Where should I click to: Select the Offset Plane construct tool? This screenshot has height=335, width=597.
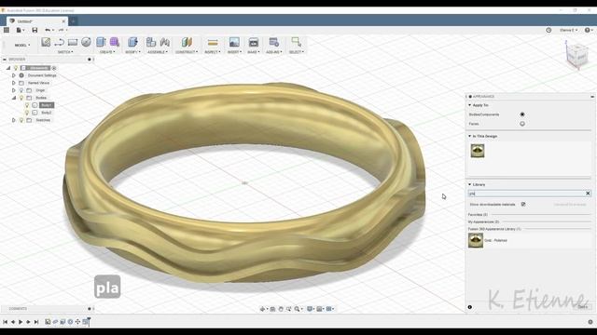pyautogui.click(x=187, y=42)
